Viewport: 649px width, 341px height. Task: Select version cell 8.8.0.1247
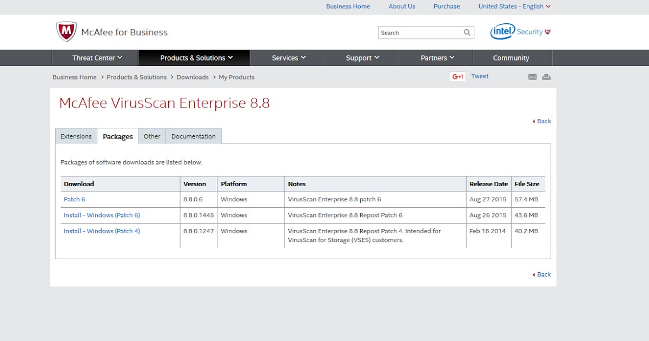(198, 231)
